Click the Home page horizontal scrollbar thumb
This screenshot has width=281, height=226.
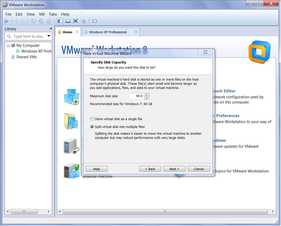coord(165,211)
